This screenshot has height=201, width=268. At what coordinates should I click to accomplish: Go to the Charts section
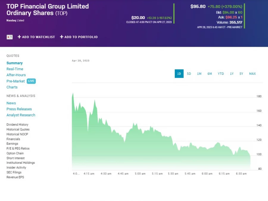pyautogui.click(x=12, y=87)
